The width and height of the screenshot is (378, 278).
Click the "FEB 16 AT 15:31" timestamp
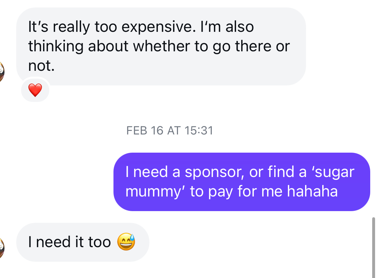coord(170,131)
